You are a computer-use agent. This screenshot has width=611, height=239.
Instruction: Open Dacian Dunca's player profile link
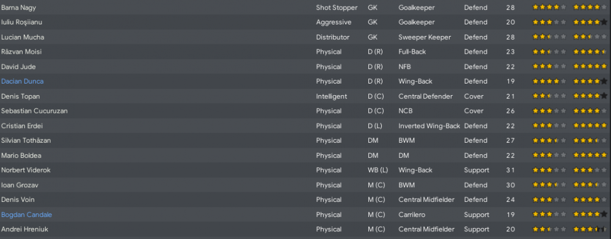22,81
